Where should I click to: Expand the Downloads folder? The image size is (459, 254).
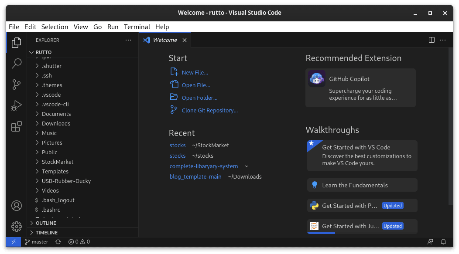[82, 124]
